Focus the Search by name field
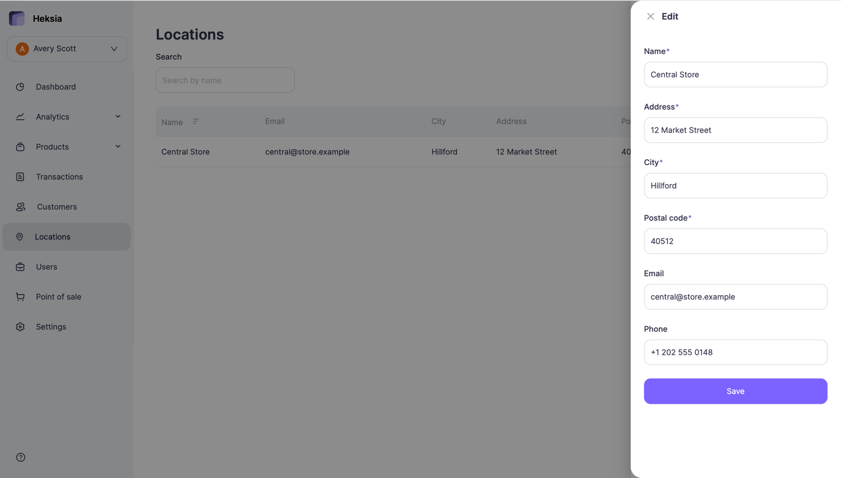 [x=225, y=80]
